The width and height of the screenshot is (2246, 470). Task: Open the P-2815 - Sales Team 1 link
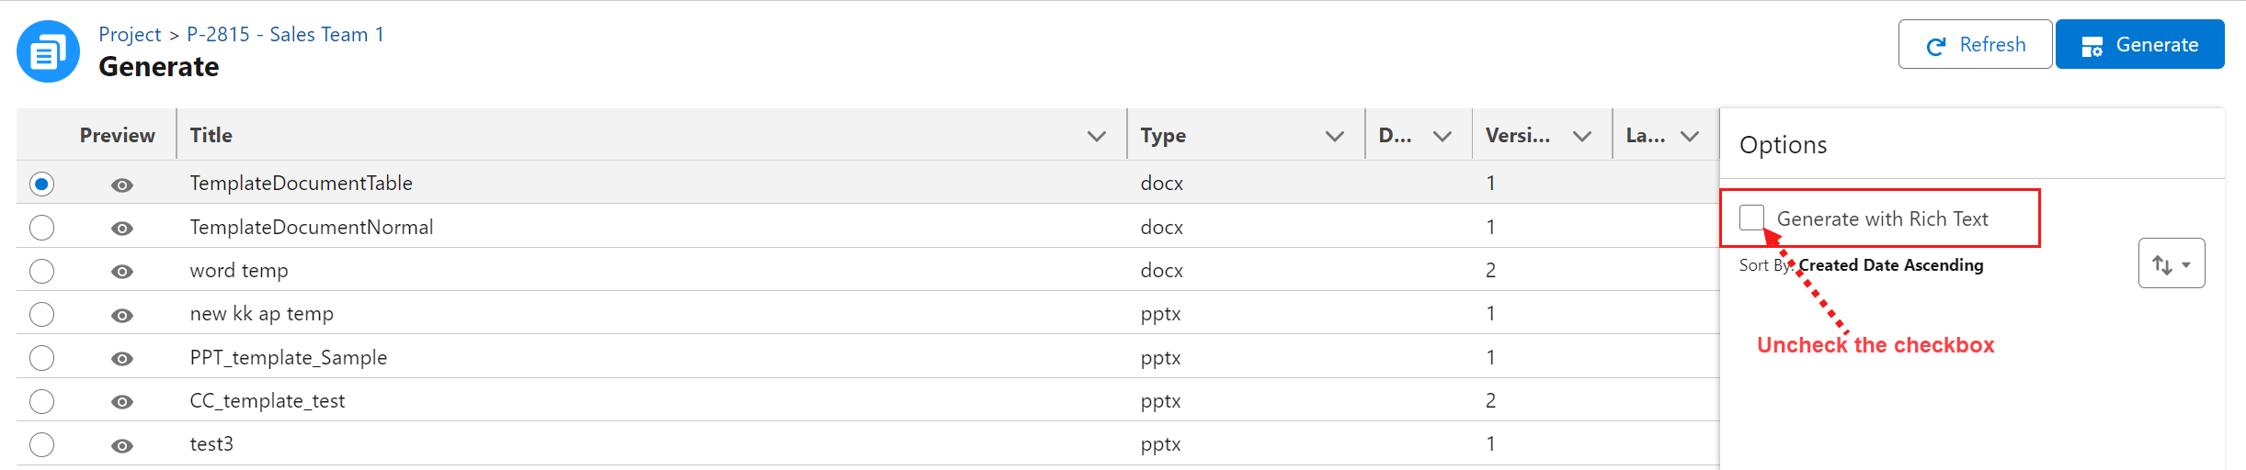coord(286,34)
